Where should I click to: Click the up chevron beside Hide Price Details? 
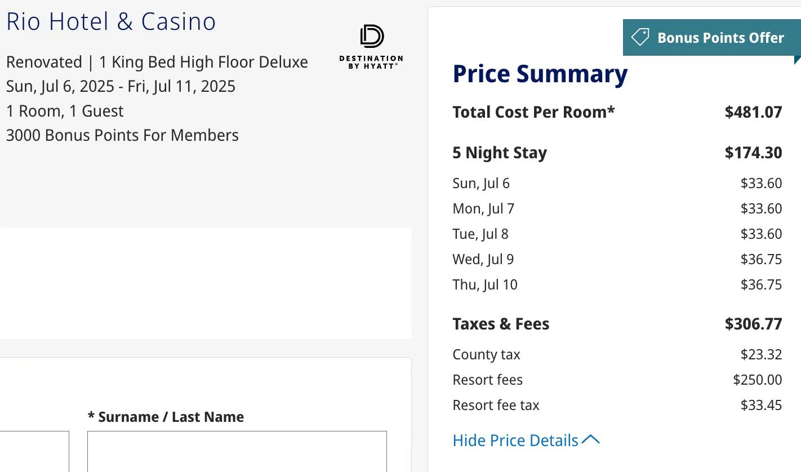(590, 440)
